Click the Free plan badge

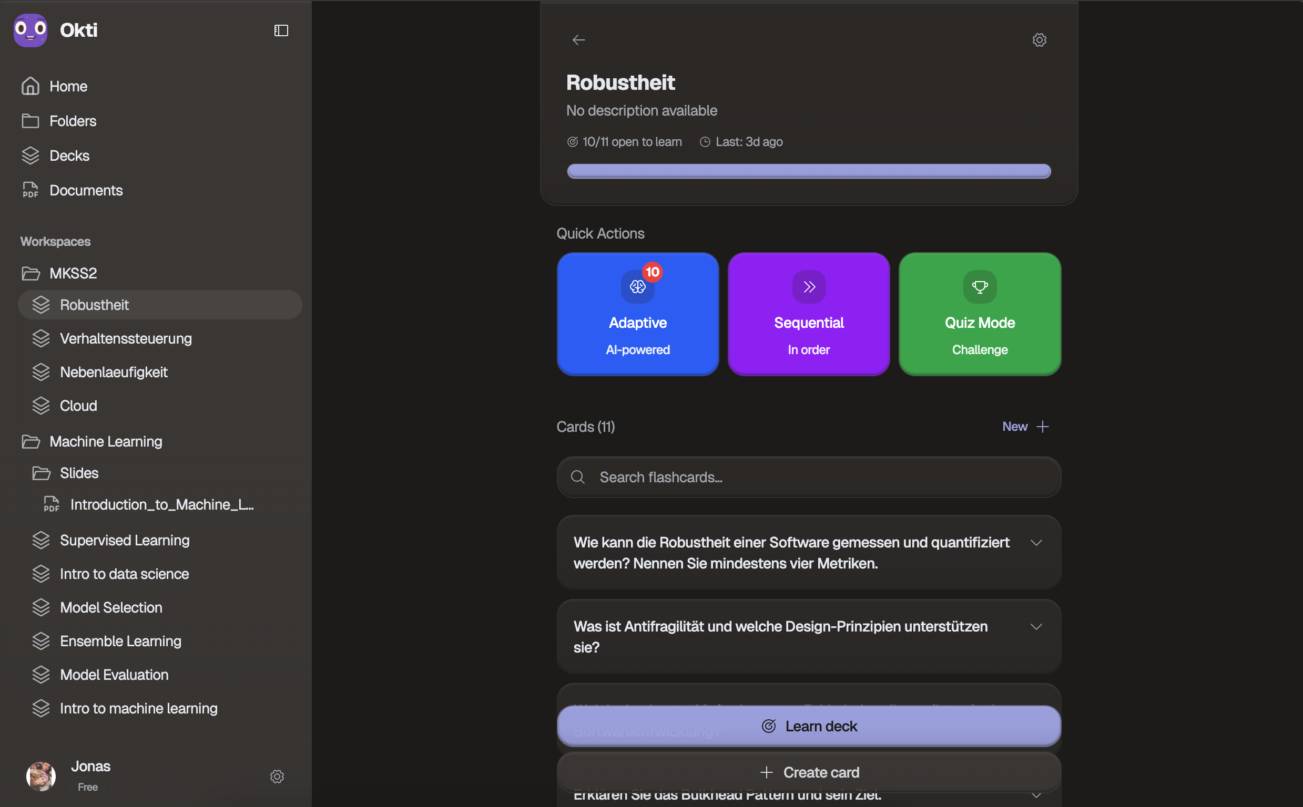(x=88, y=787)
